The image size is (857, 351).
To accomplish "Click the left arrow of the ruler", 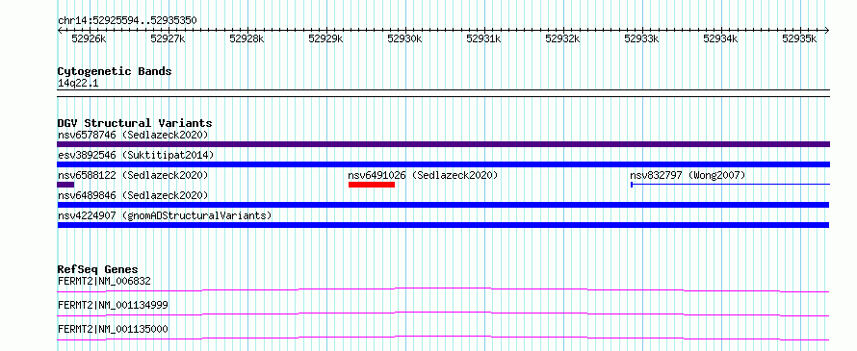I will [60, 30].
